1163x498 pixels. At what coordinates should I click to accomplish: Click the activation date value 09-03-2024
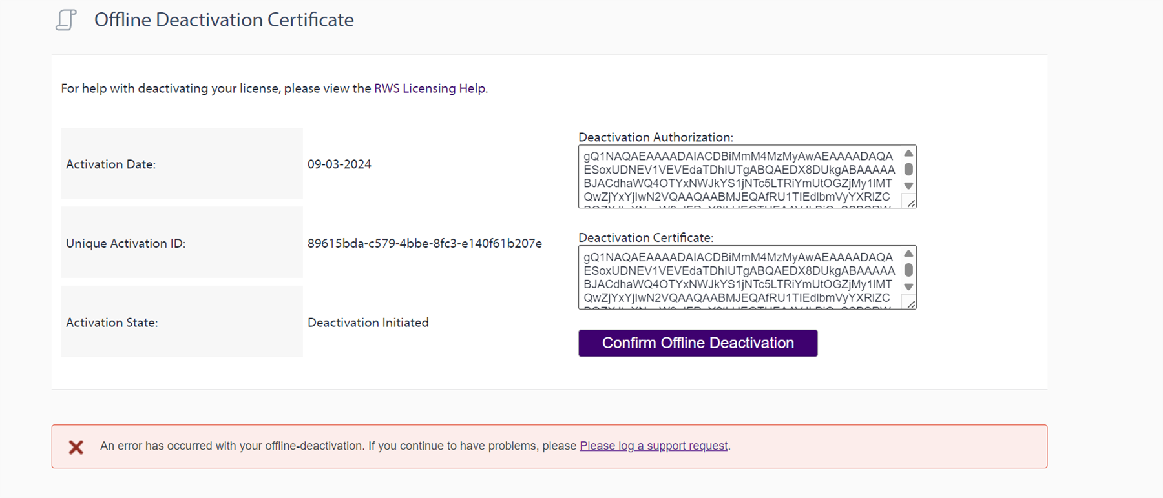(339, 164)
